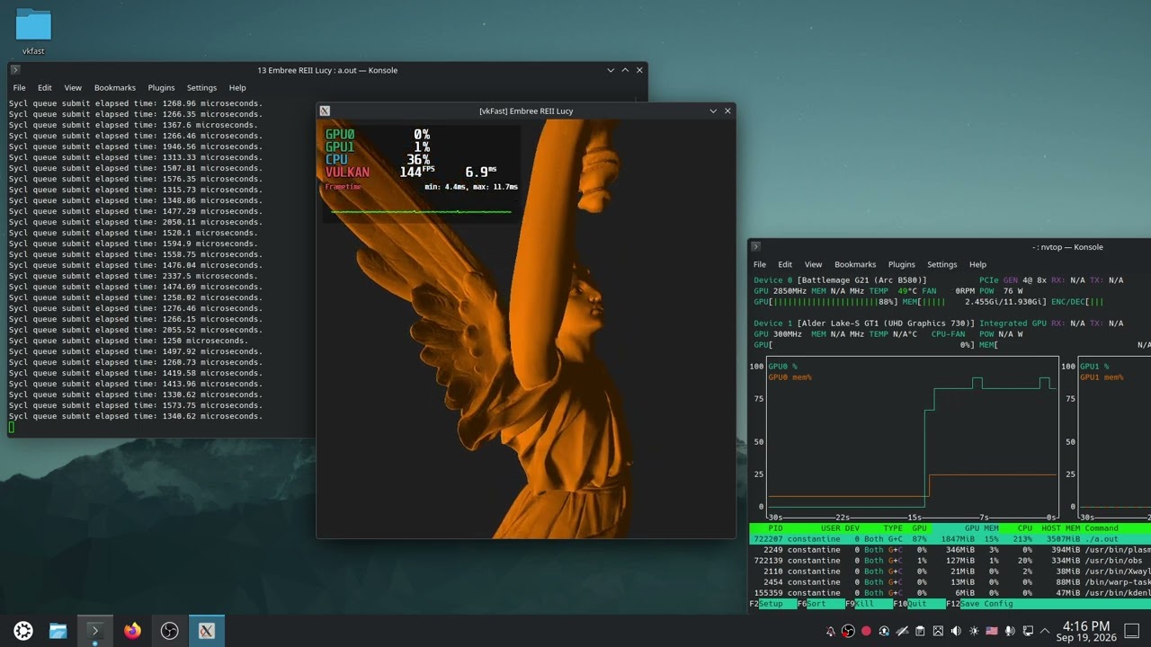Open Firefox from the taskbar
Viewport: 1151px width, 647px height.
(x=132, y=631)
